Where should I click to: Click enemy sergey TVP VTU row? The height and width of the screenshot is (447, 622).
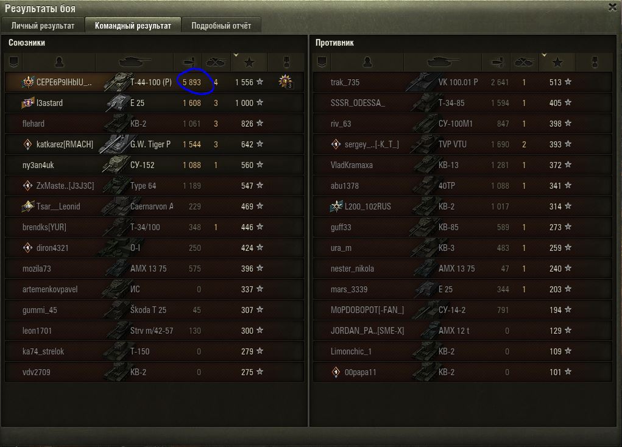click(x=462, y=144)
